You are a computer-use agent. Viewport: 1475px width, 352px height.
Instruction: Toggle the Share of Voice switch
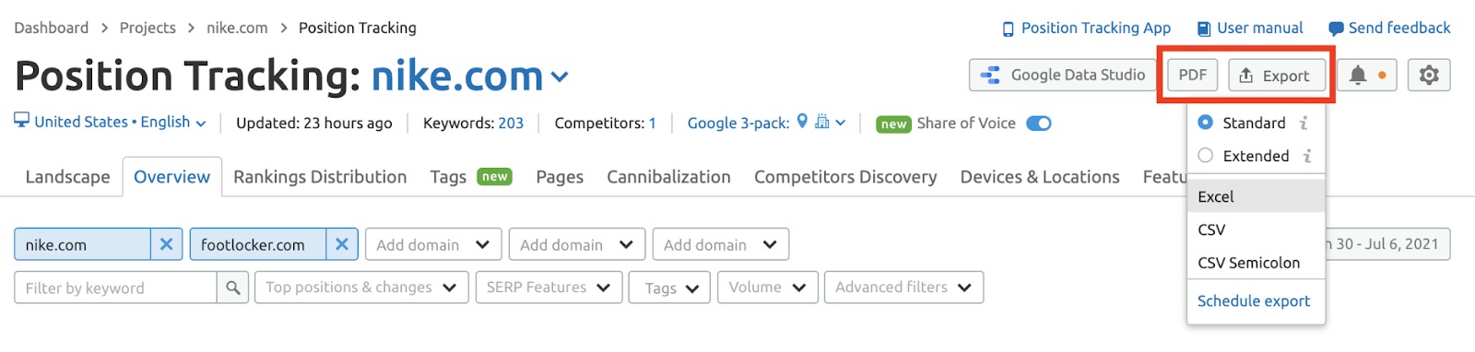1039,123
